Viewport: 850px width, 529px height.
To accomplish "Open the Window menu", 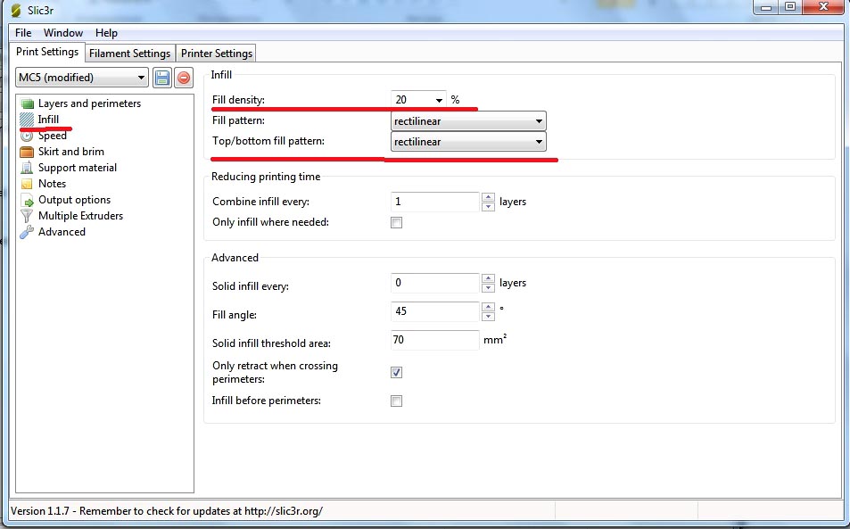I will click(x=63, y=33).
